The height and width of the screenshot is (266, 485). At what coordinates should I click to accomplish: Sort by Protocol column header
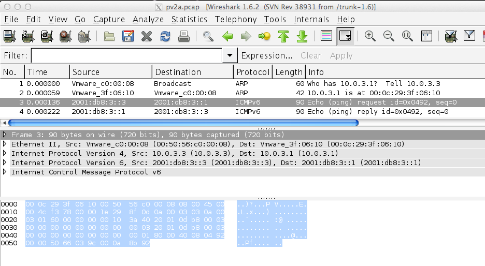(253, 72)
